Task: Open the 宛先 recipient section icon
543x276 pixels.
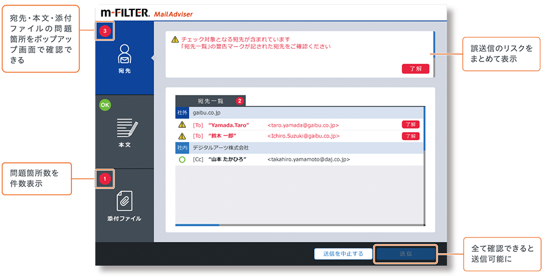Action: click(x=125, y=55)
